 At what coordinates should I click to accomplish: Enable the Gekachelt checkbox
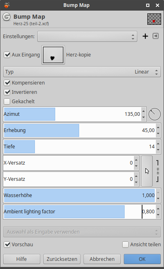coord(7,102)
